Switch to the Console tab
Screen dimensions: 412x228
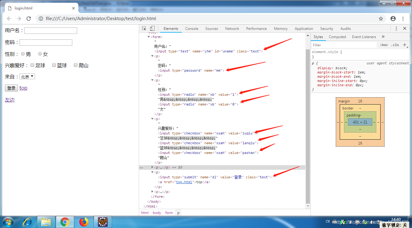point(192,28)
